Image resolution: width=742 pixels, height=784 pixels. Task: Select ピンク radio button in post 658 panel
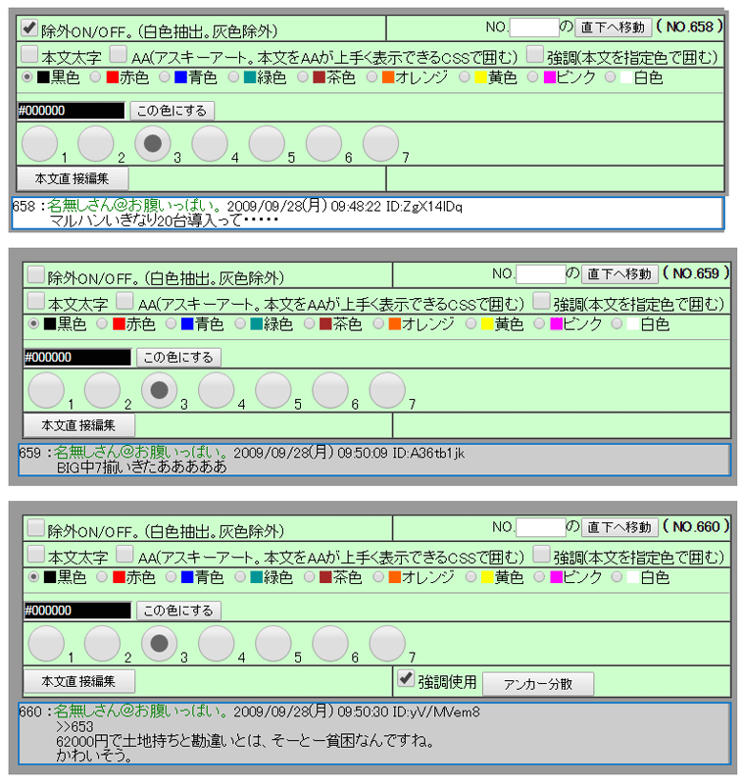coord(532,76)
